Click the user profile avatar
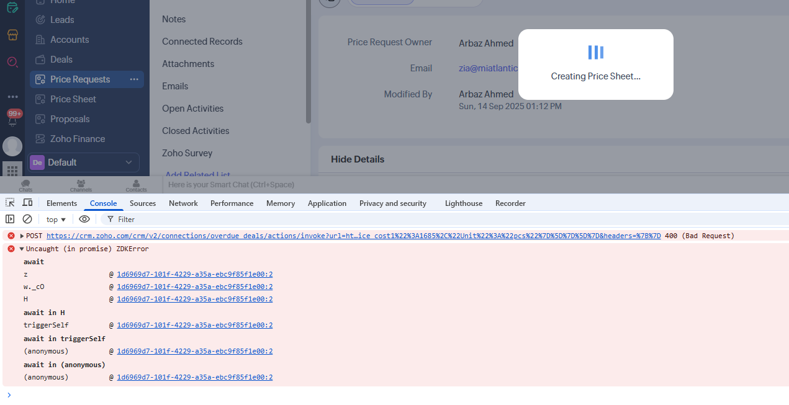789x405 pixels. pyautogui.click(x=12, y=146)
